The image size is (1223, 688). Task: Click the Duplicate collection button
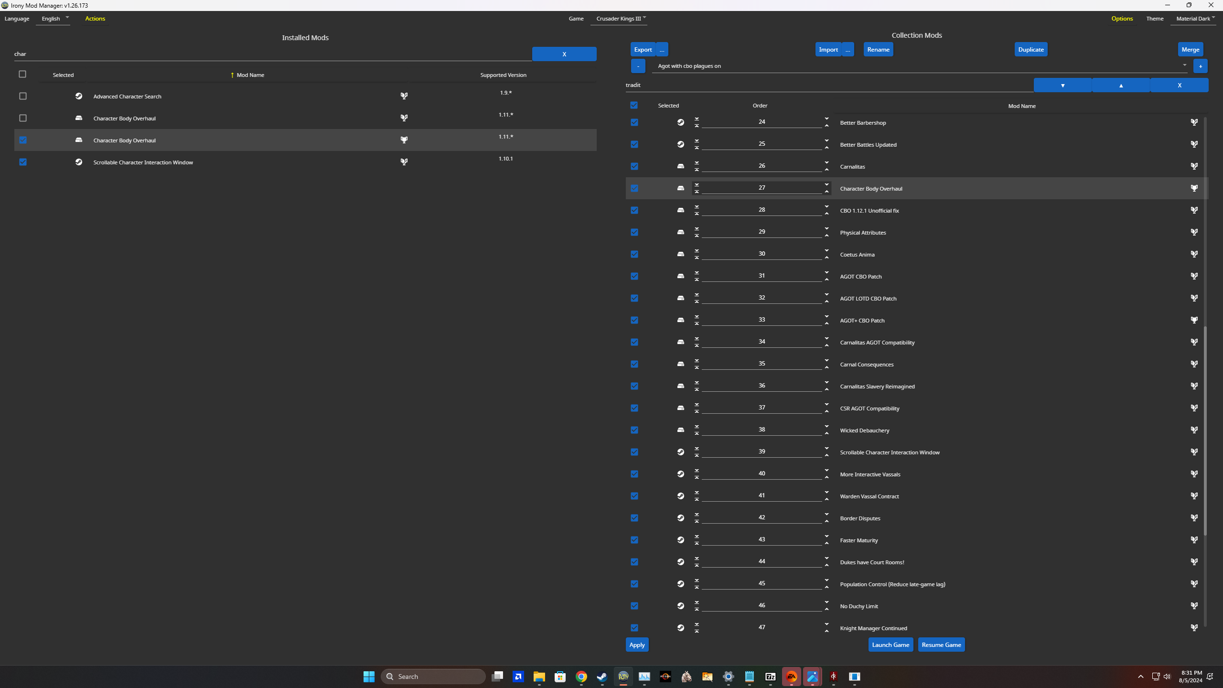tap(1031, 50)
